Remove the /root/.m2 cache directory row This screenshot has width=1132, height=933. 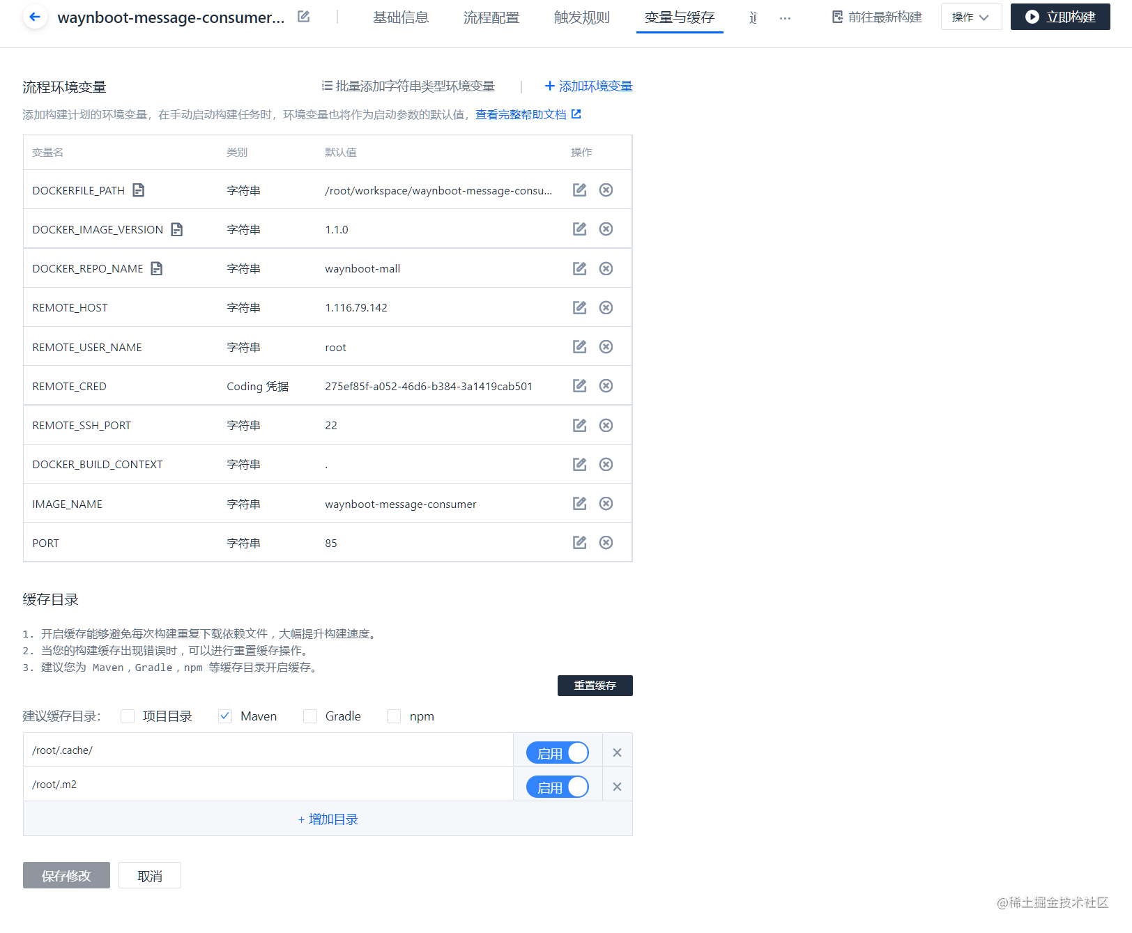coord(616,785)
